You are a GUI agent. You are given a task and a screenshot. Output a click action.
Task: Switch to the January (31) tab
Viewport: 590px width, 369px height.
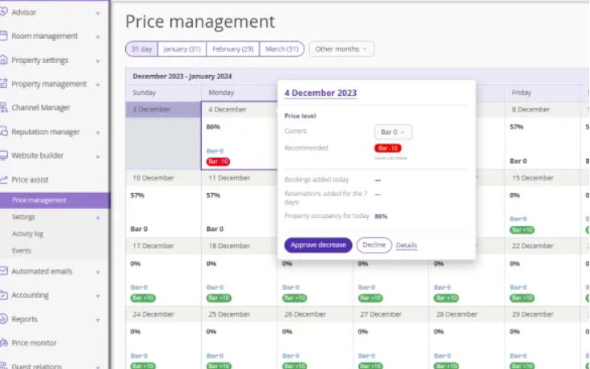click(182, 49)
